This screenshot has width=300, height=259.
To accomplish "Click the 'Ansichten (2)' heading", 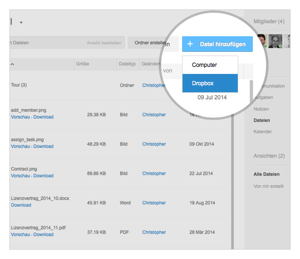I will tap(269, 156).
